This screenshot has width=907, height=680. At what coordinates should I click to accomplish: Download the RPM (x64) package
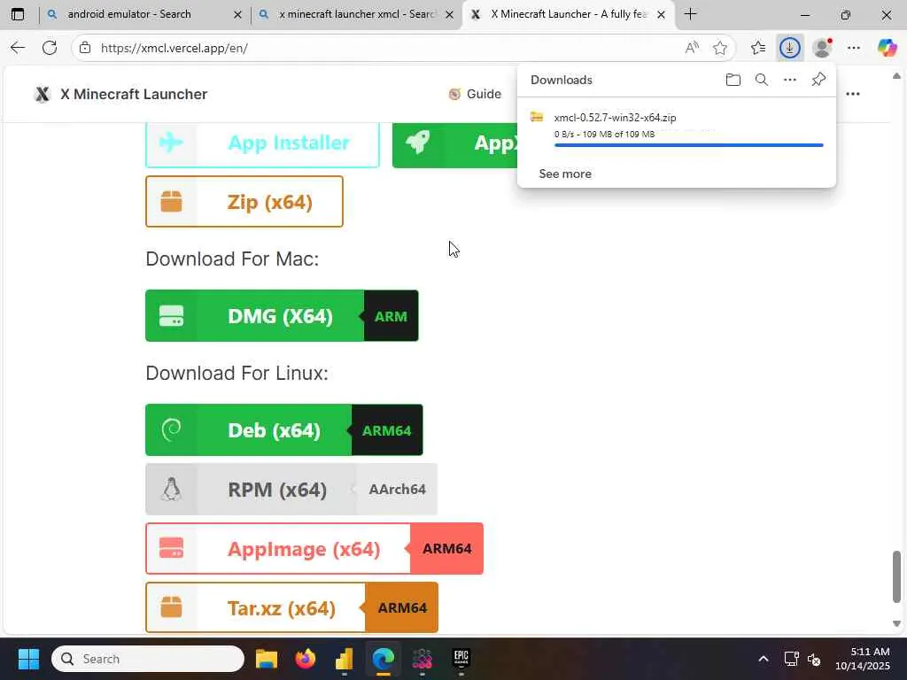251,489
